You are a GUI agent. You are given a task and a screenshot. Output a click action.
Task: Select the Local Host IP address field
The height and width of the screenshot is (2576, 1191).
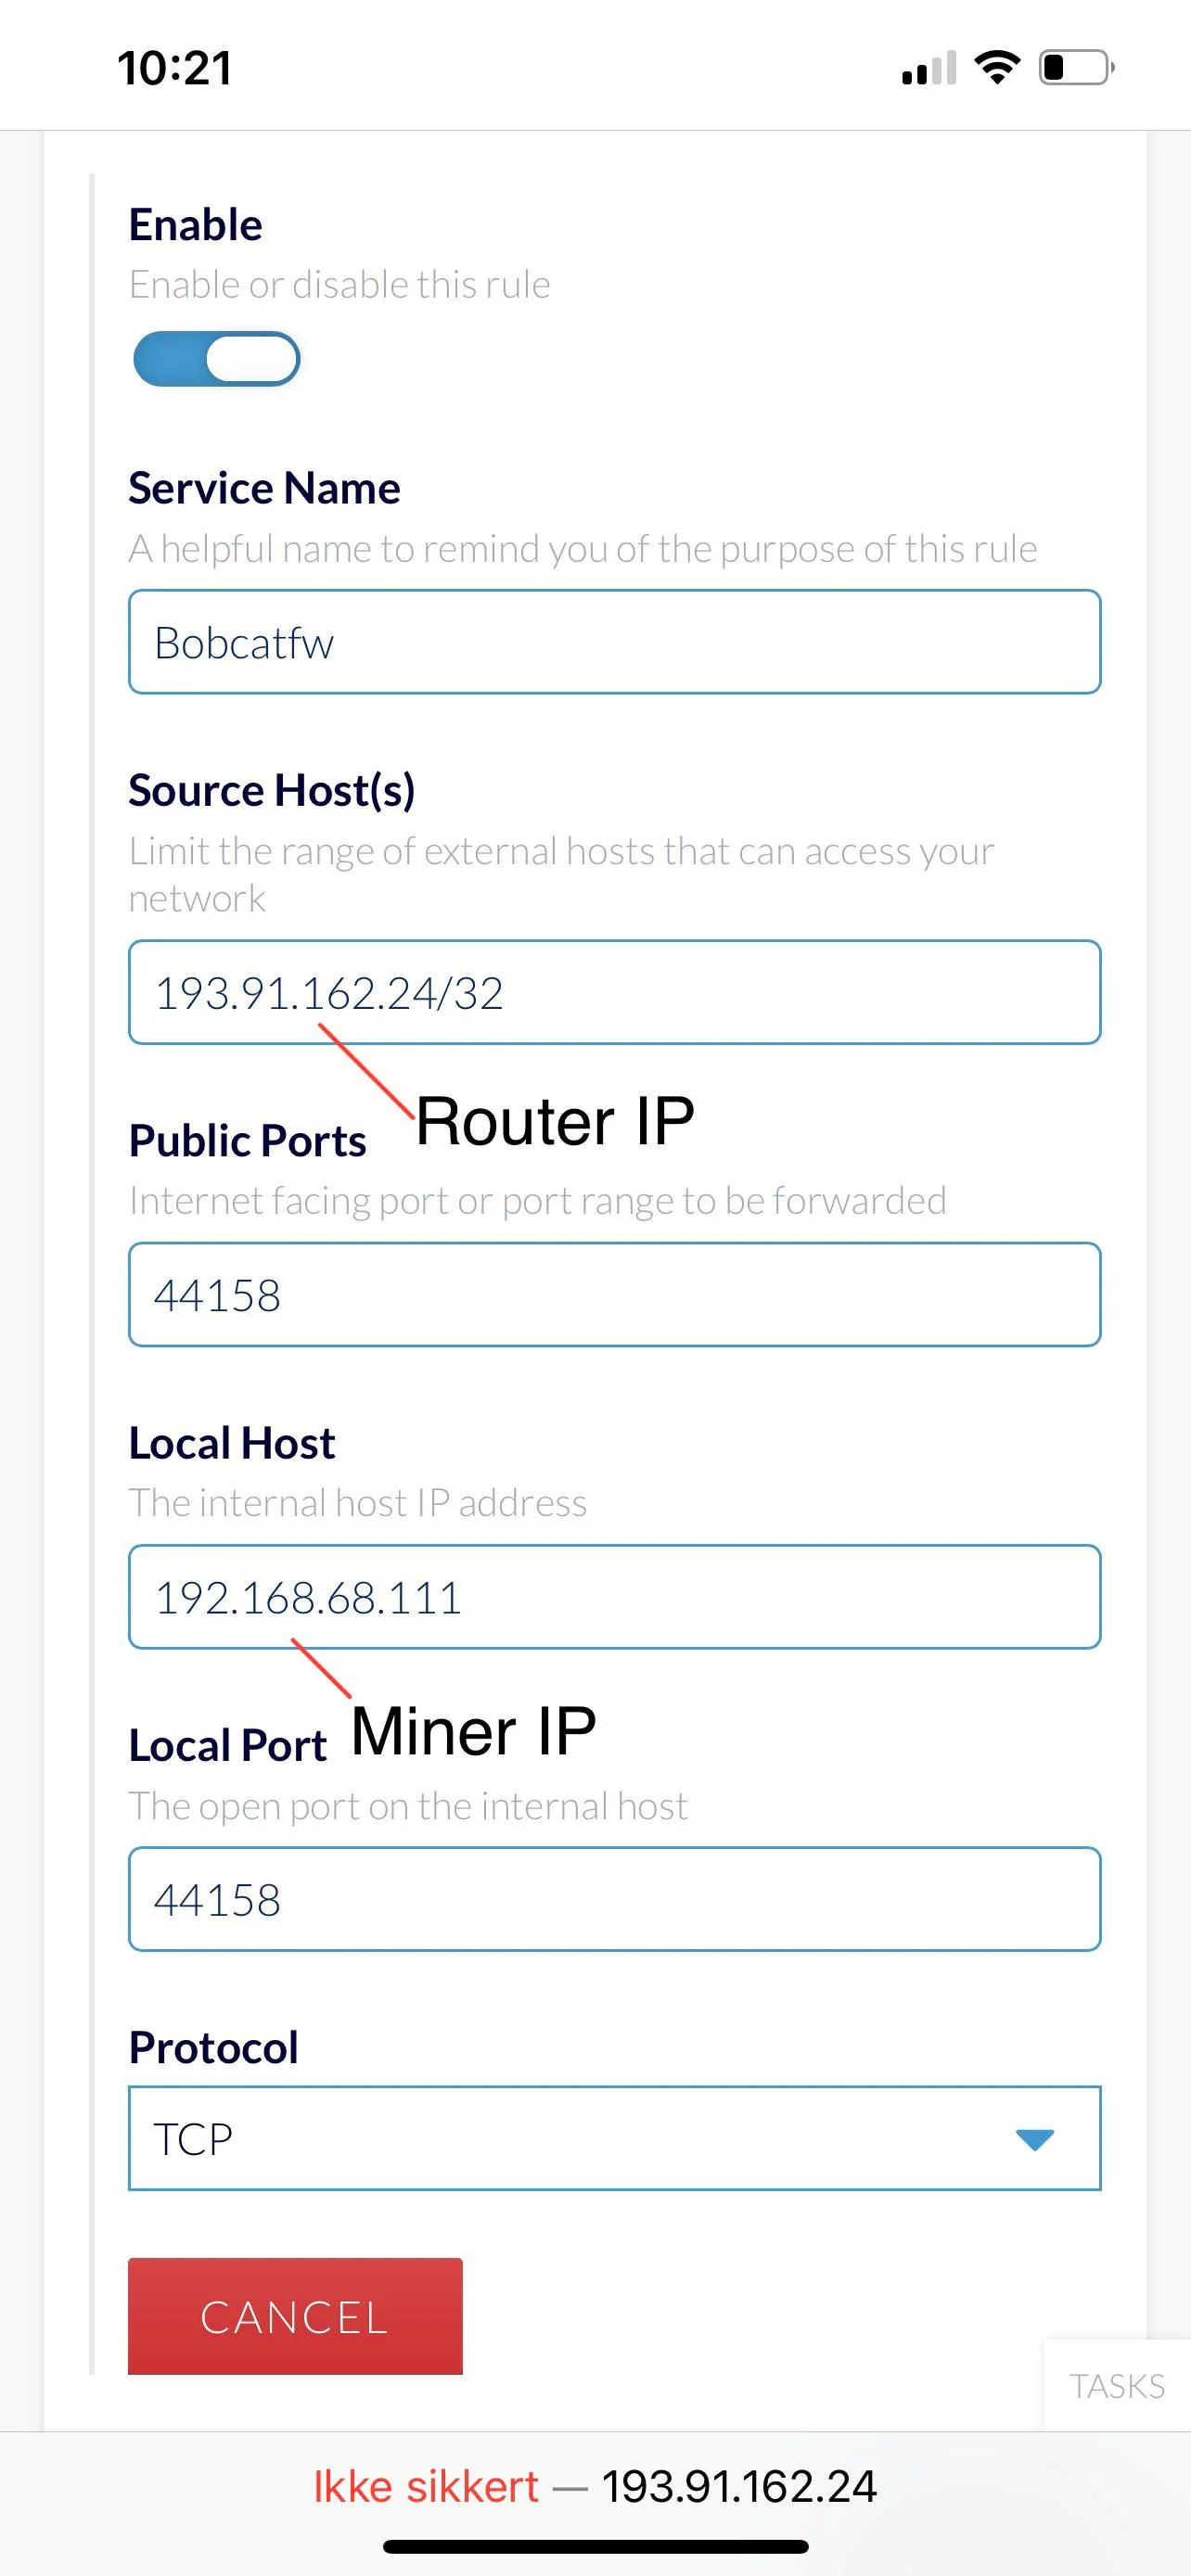(x=613, y=1597)
